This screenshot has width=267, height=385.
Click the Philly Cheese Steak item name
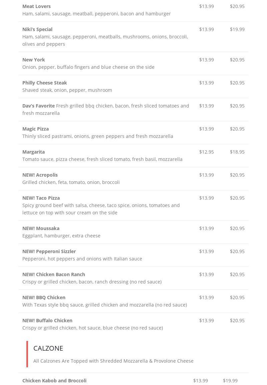pos(45,83)
